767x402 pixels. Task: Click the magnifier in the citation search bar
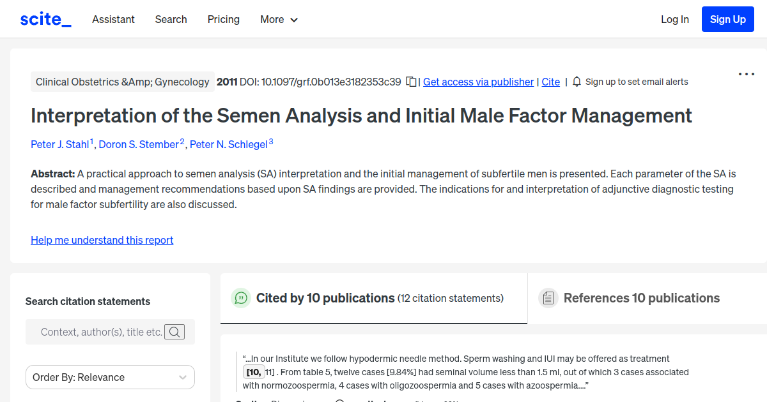tap(174, 332)
